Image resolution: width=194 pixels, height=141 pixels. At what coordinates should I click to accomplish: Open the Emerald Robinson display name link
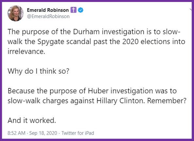tap(48, 10)
